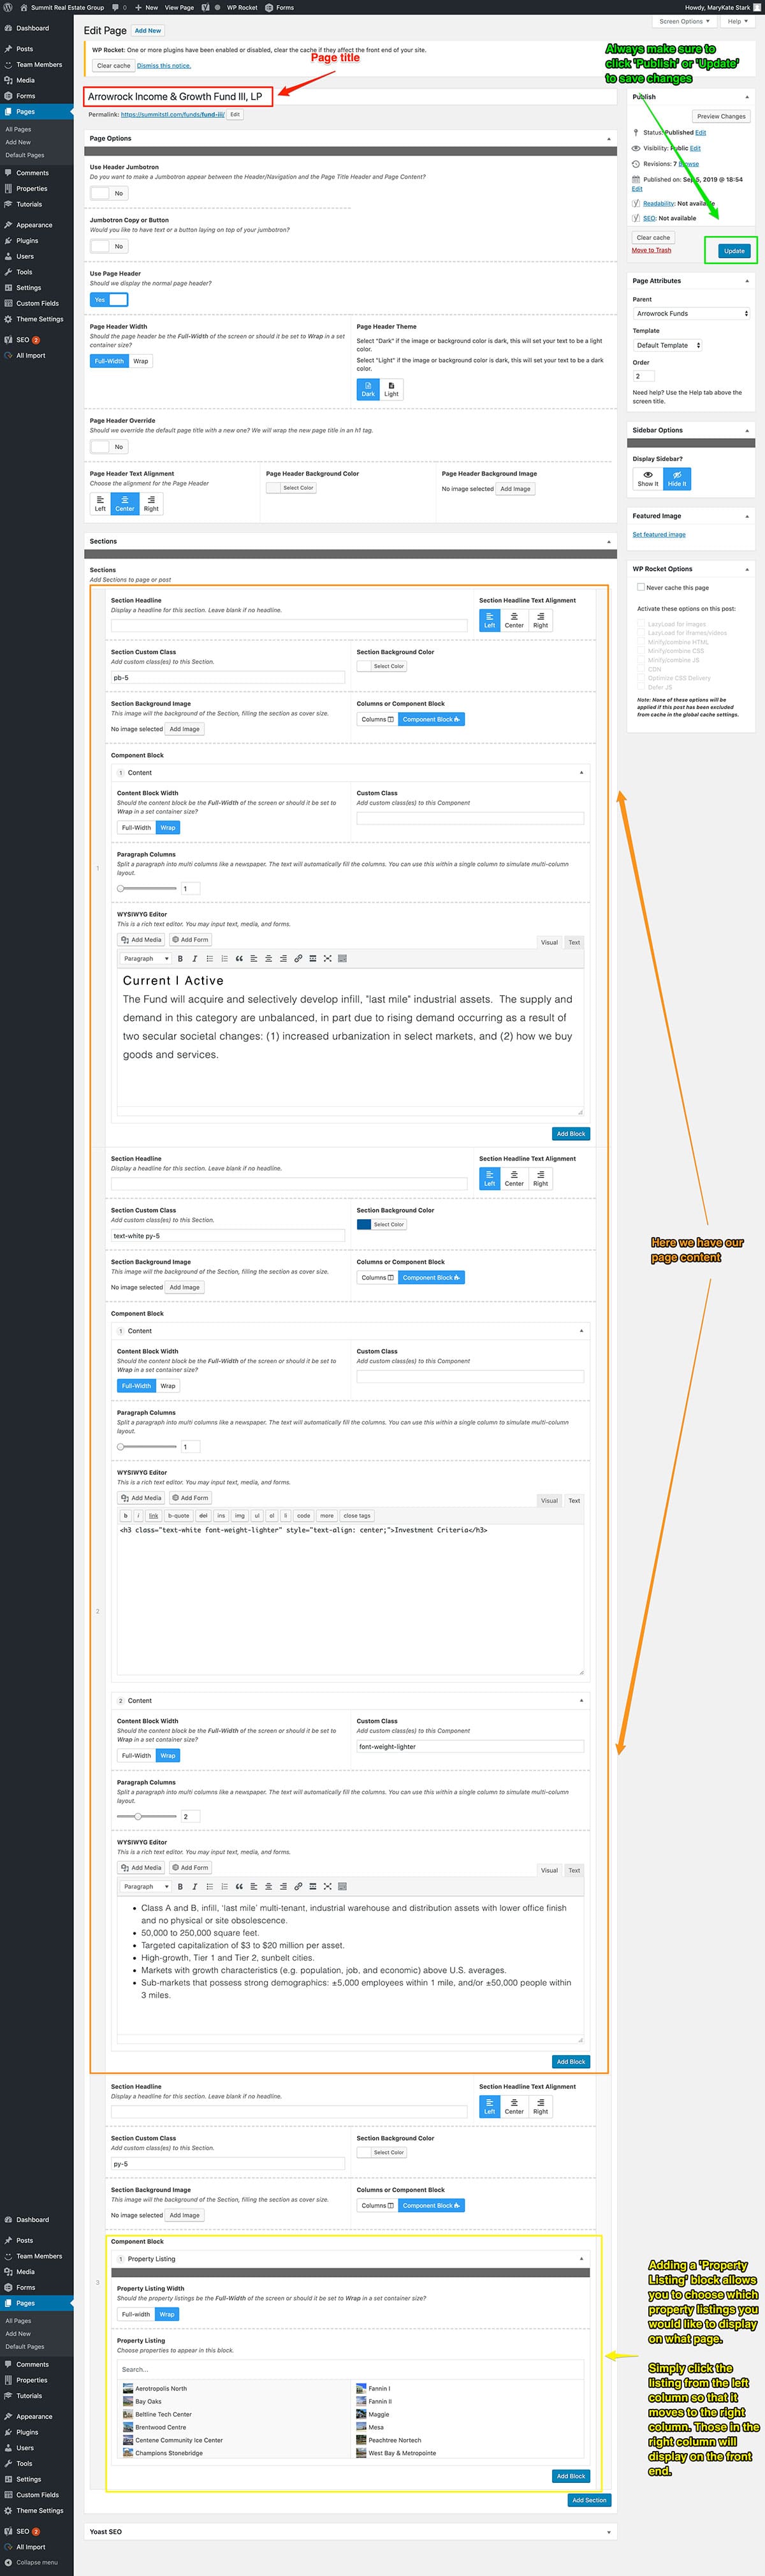Select Columns option in the pb-5 section
This screenshot has height=2576, width=765.
377,719
